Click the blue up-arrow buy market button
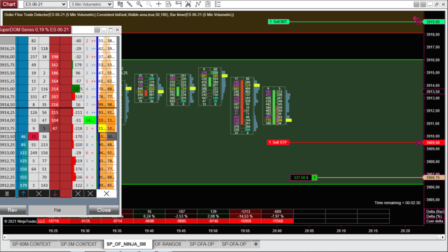The image size is (448, 252). (23, 193)
